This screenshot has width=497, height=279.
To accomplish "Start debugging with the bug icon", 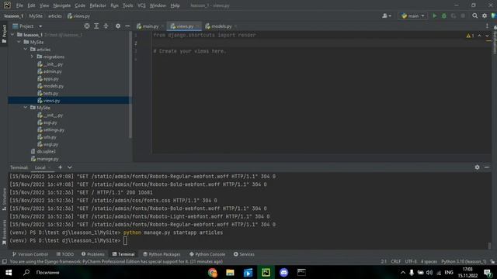I will tap(444, 15).
